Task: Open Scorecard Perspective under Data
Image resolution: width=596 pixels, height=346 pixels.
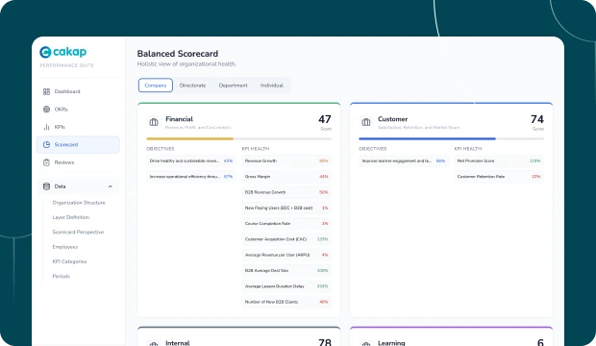Action: point(78,232)
